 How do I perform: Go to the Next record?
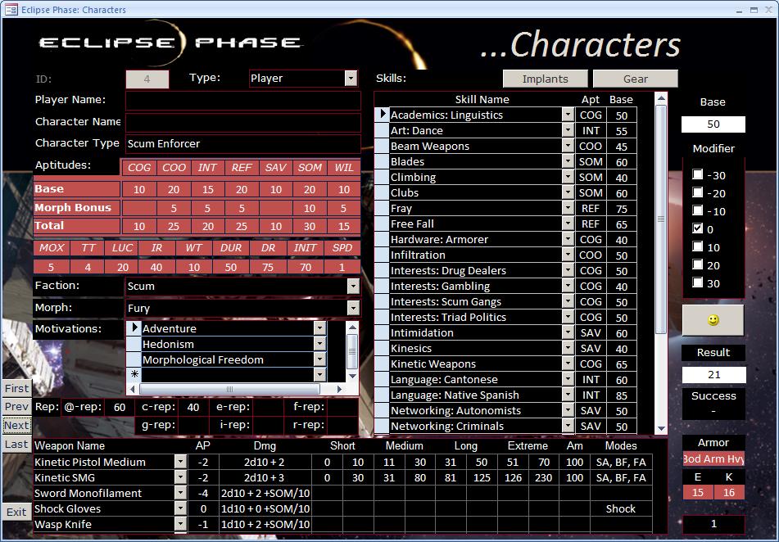(x=17, y=425)
